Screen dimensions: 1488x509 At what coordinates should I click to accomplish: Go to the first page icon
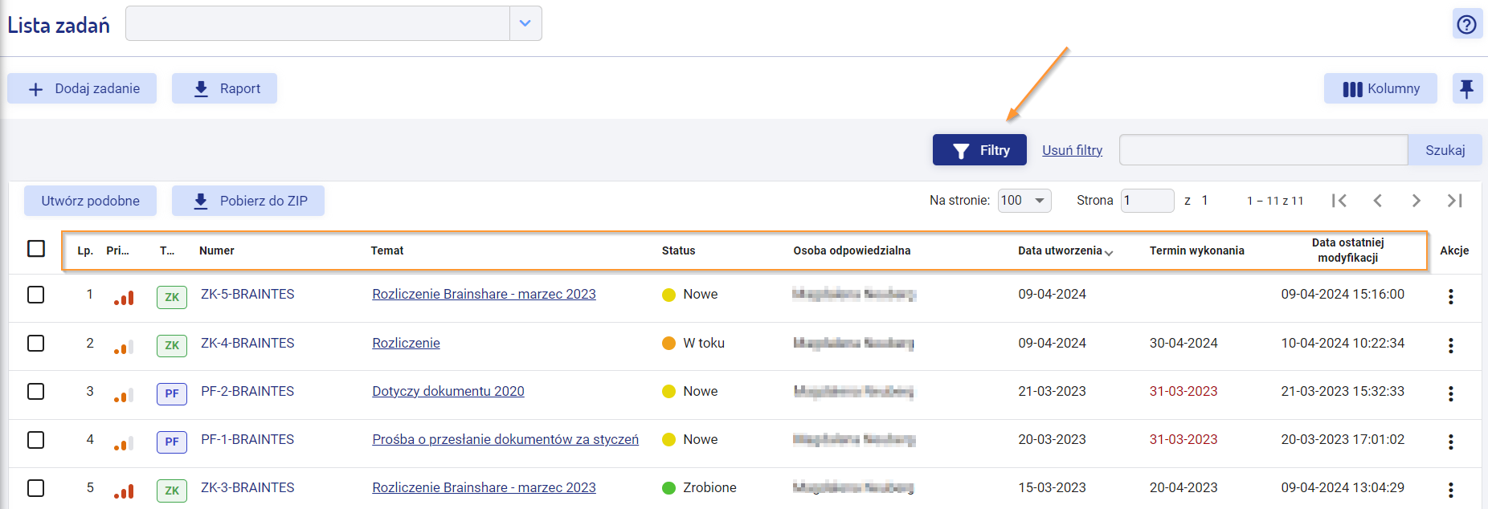1339,201
